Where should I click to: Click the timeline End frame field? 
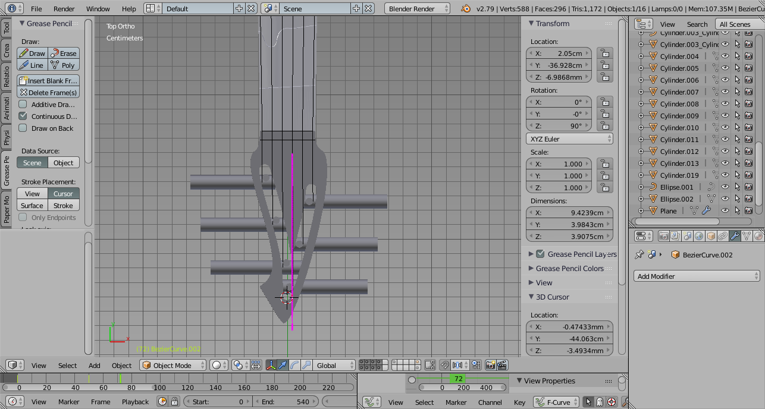tap(286, 402)
